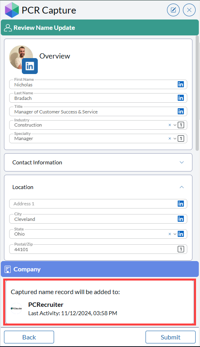Select the PCRecruiter company name
The height and width of the screenshot is (347, 200).
[46, 305]
